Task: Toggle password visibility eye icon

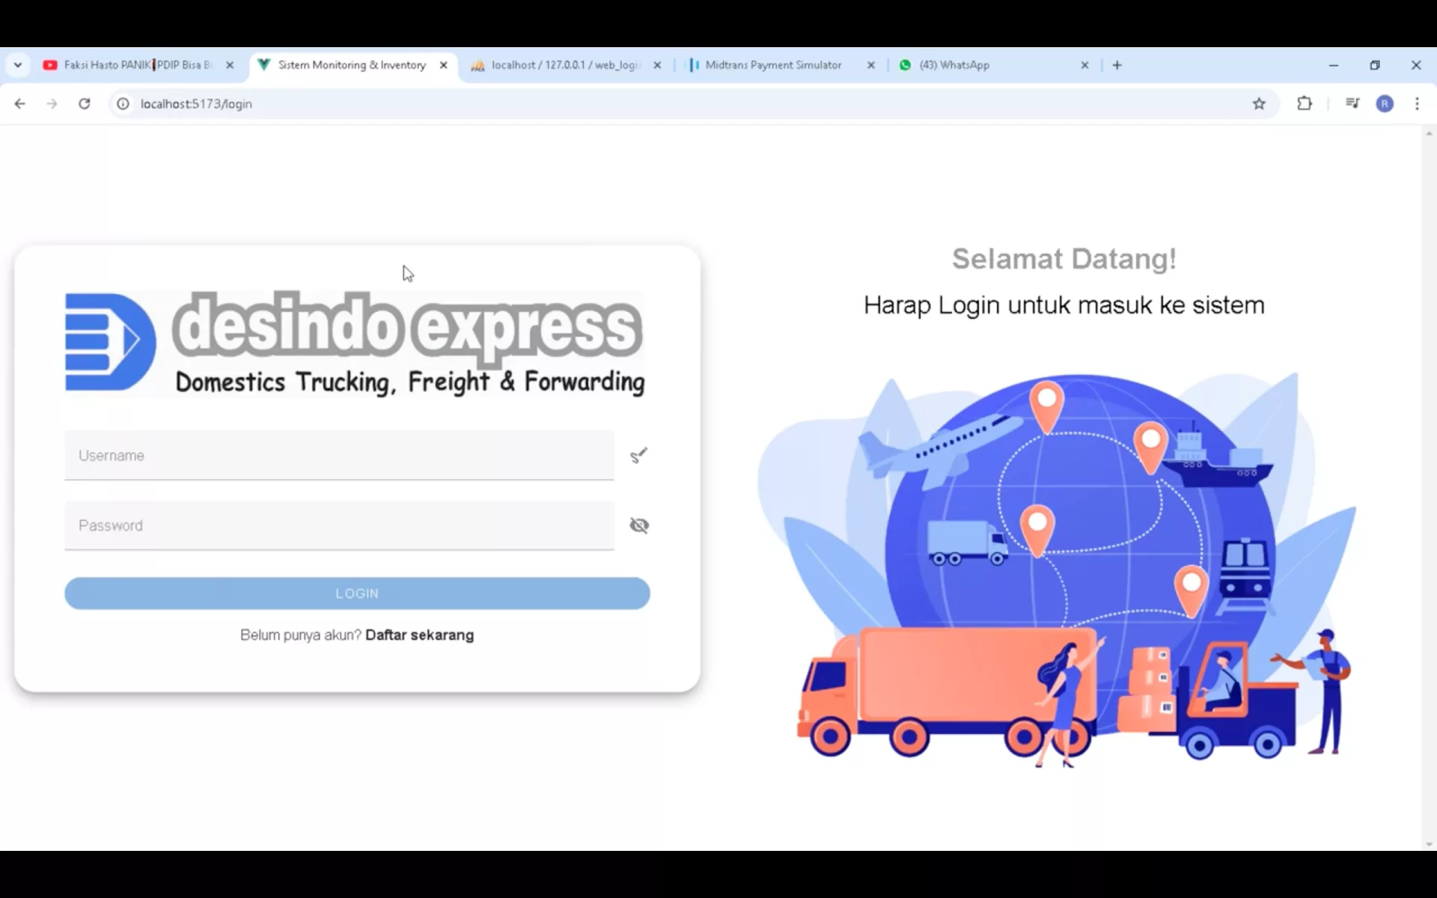Action: 639,525
